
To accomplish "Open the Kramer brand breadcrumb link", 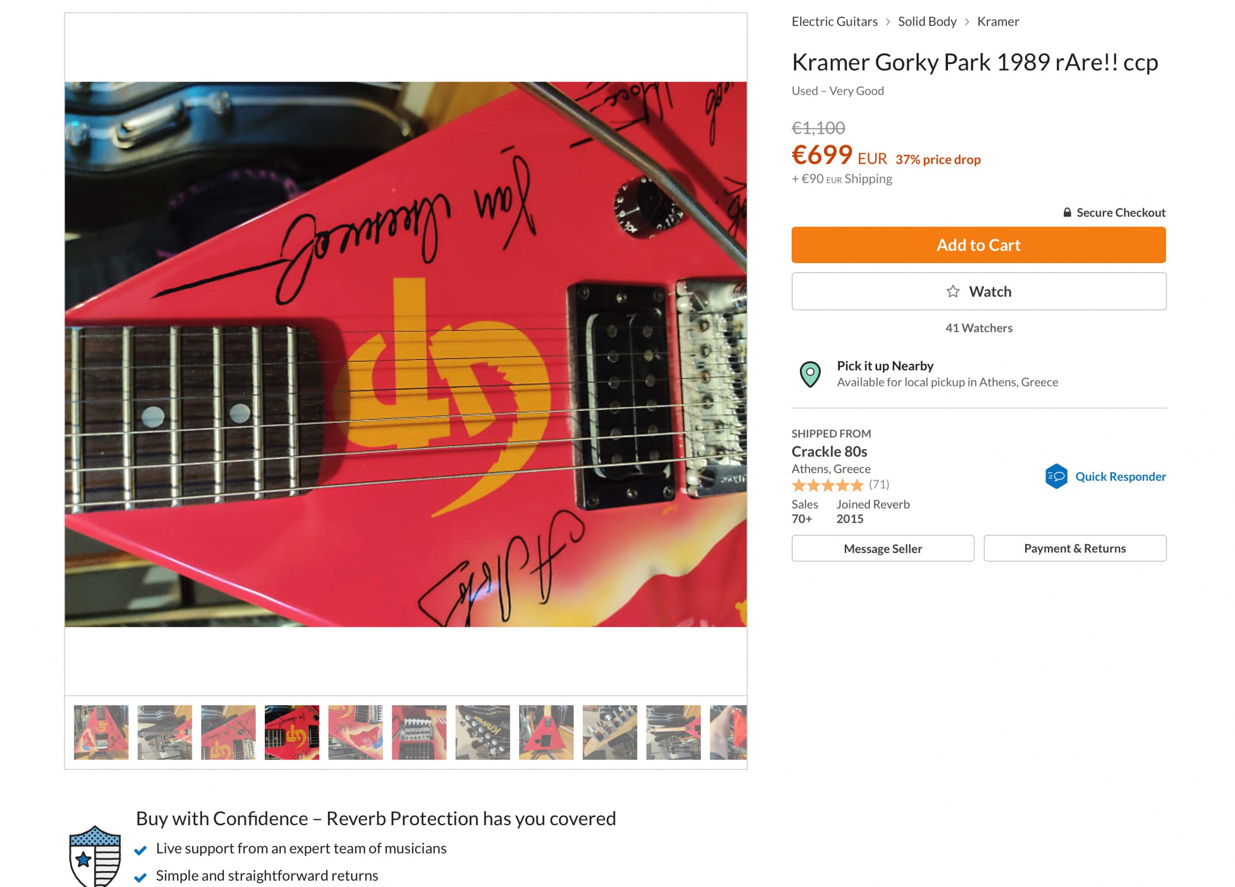I will point(998,21).
